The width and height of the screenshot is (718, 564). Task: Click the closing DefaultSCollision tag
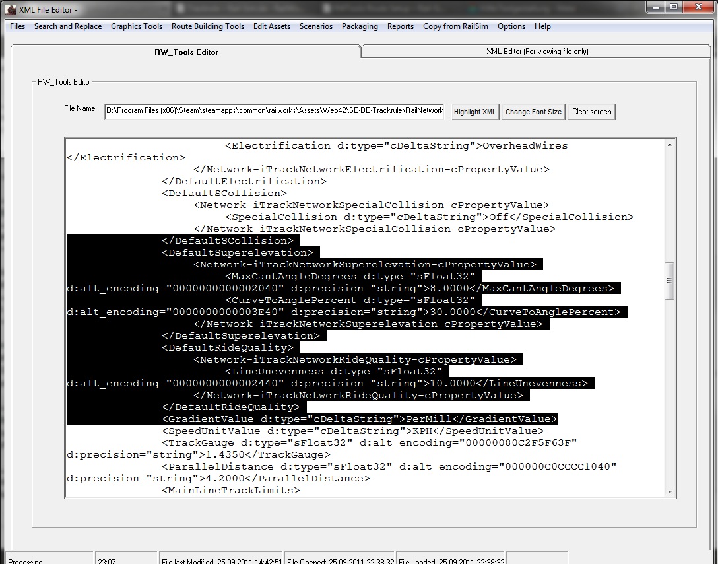(228, 240)
